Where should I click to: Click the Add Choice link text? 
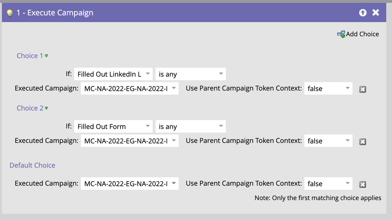(362, 34)
